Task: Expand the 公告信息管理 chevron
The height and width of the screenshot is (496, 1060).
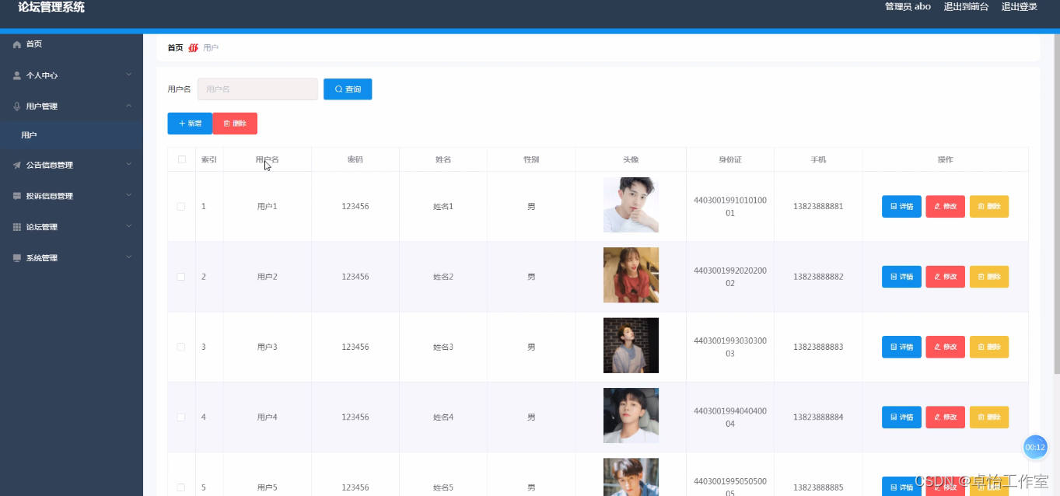Action: [x=129, y=164]
